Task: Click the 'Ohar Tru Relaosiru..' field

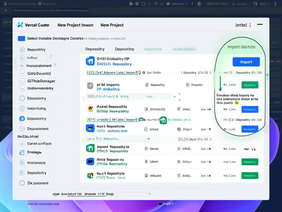Action: (x=116, y=139)
